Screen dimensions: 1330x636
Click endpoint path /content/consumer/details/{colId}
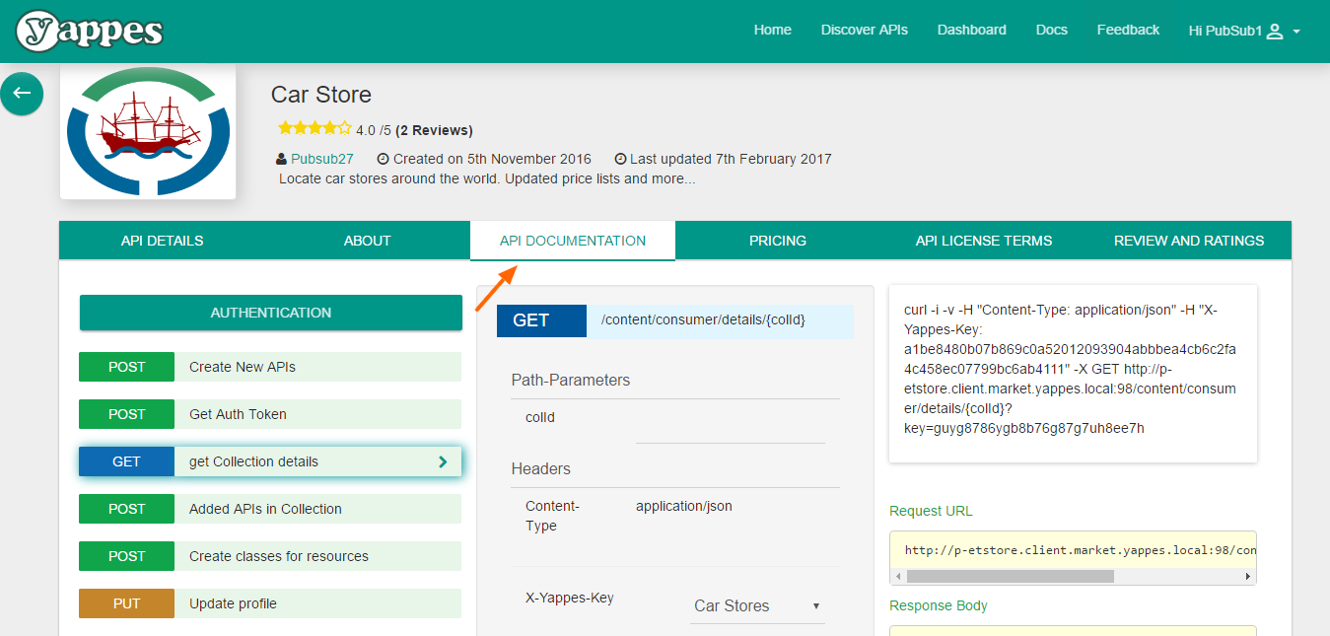pyautogui.click(x=703, y=320)
